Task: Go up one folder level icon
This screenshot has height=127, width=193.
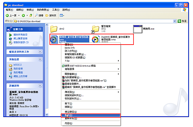Action: coord(31,15)
